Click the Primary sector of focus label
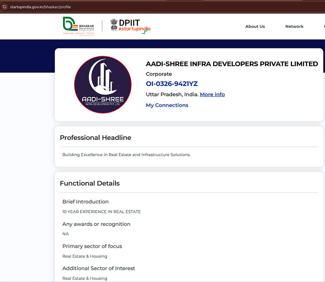325x282 pixels. pos(92,246)
